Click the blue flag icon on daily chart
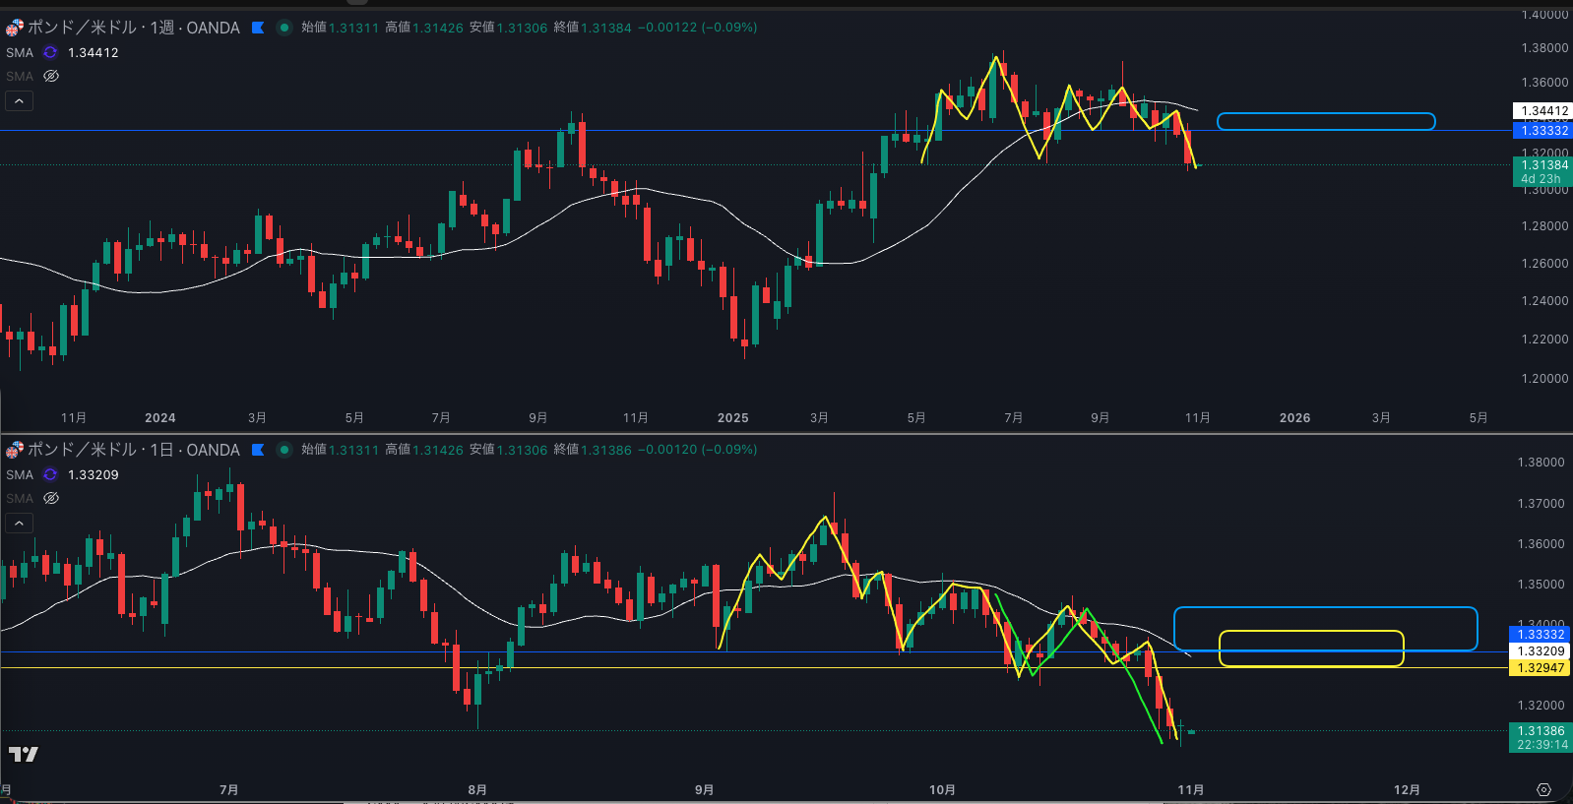Viewport: 1573px width, 804px height. tap(258, 450)
